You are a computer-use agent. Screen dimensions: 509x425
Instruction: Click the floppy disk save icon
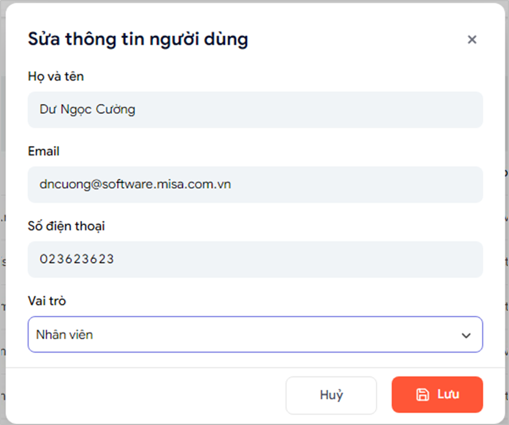(x=422, y=395)
